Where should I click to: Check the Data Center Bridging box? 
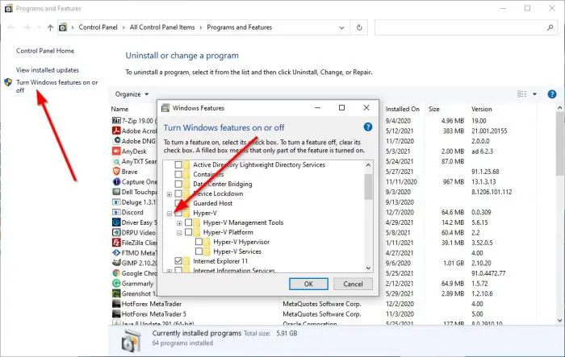pyautogui.click(x=178, y=184)
